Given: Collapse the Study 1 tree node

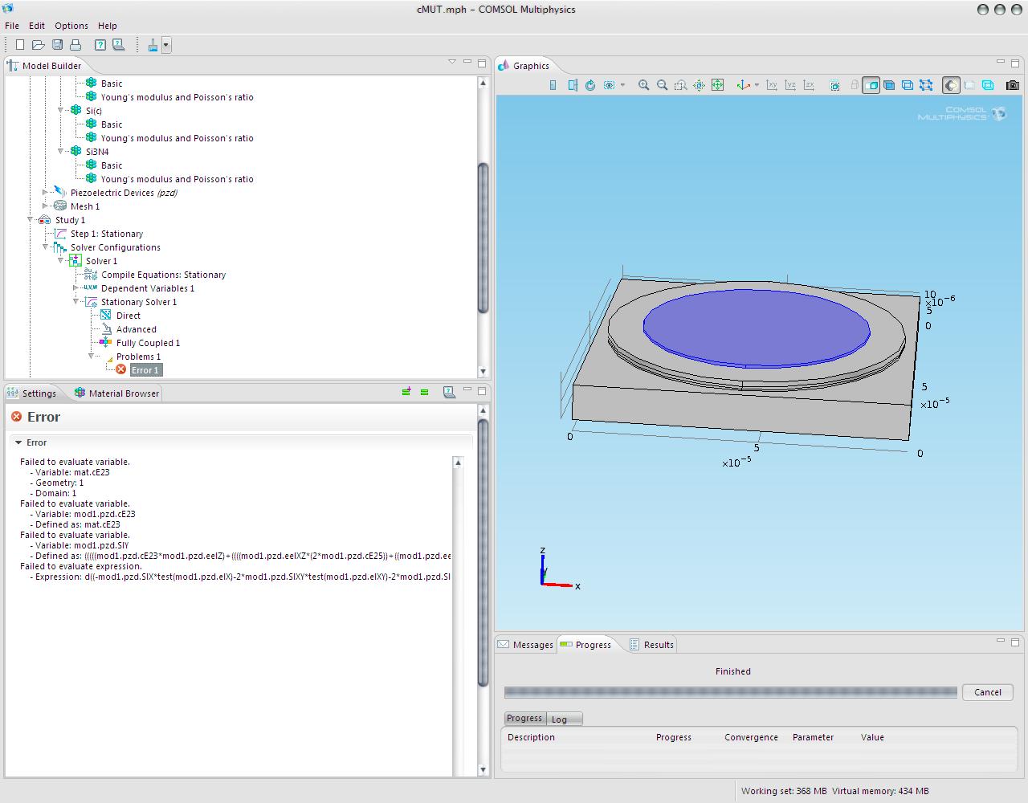Looking at the screenshot, I should tap(31, 220).
